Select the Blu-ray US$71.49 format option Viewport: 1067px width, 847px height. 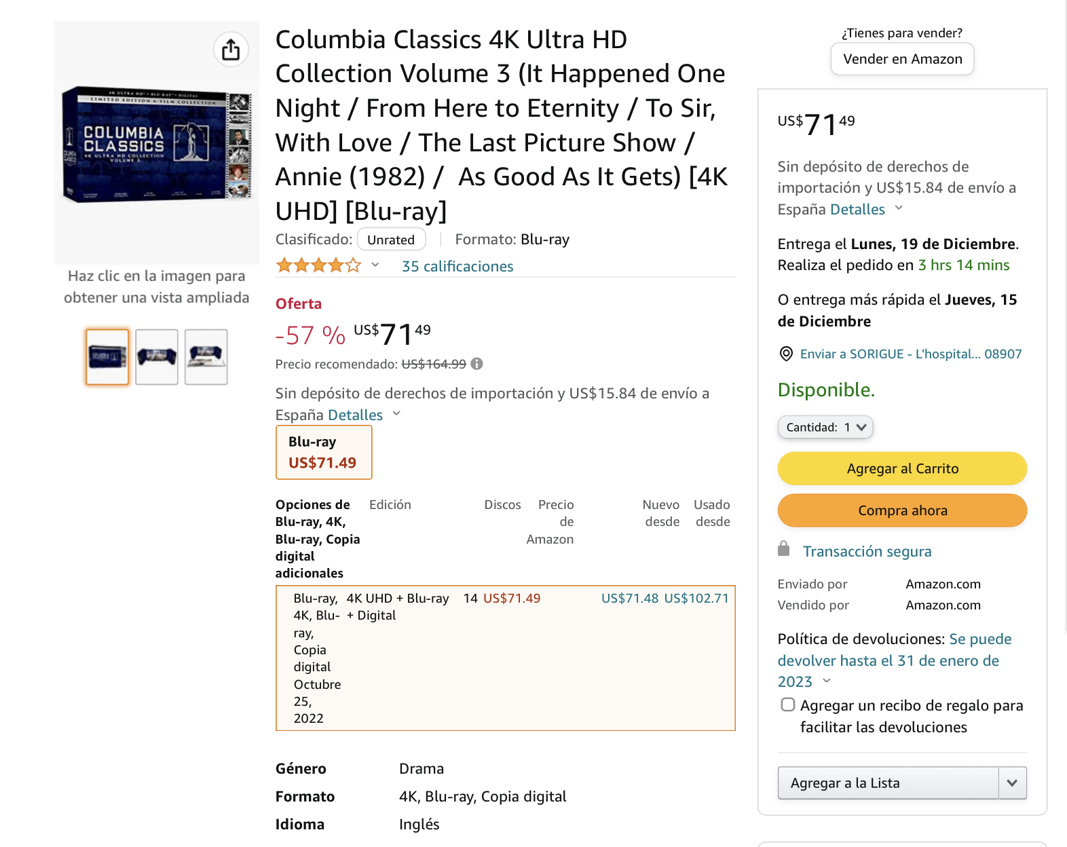pos(323,452)
